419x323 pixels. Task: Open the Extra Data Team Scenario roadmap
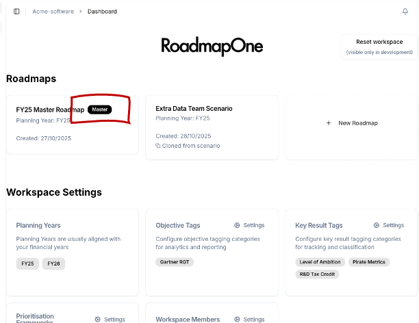pyautogui.click(x=194, y=109)
